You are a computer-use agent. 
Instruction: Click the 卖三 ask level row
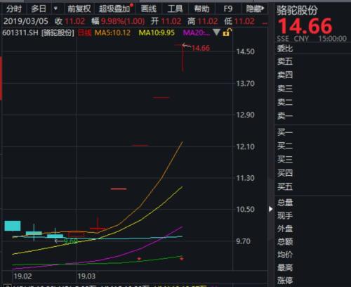point(285,89)
